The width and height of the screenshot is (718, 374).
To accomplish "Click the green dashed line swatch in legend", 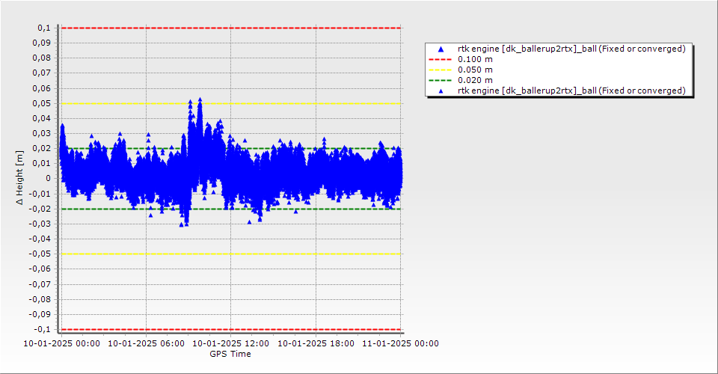I will (x=441, y=80).
